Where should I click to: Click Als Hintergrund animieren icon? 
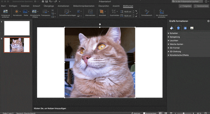(161, 11)
